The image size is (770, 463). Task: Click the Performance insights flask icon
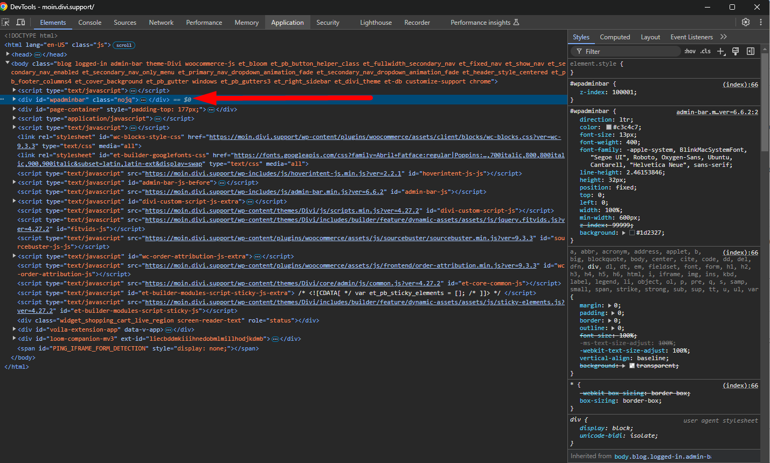point(516,22)
